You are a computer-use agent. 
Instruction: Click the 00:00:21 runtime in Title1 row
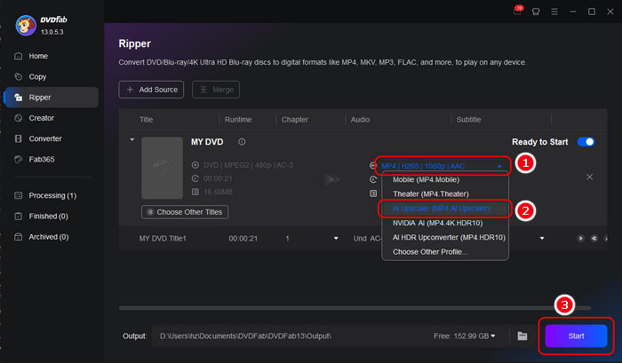click(243, 238)
